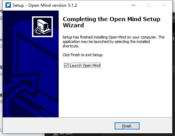Viewport: 175px width, 136px height.
Task: Click the Open Mind bird icon in title bar
Action: pos(8,5)
